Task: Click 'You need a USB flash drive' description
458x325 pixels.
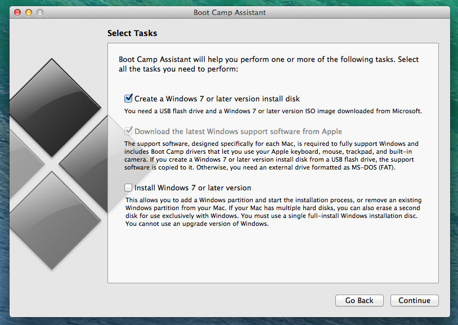Action: 273,111
